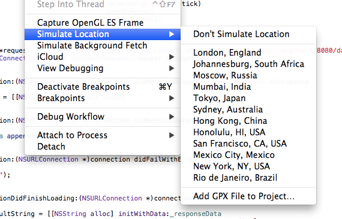Expand the View Debugging submenu arrow
This screenshot has height=219, width=342.
coord(172,68)
